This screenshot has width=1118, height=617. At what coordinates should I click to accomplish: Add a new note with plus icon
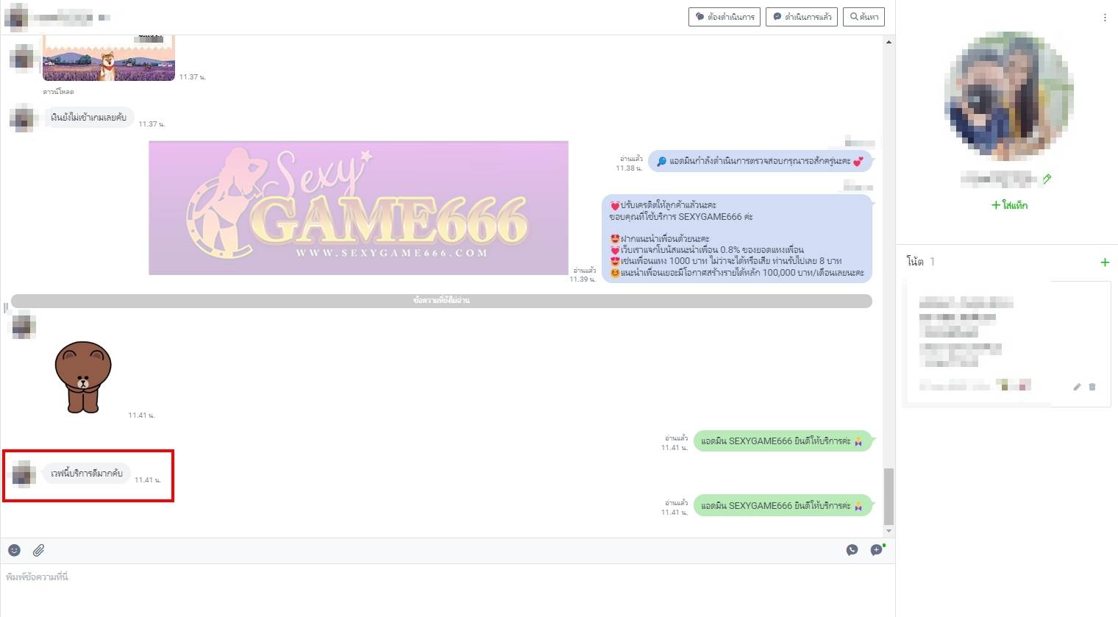coord(1104,263)
